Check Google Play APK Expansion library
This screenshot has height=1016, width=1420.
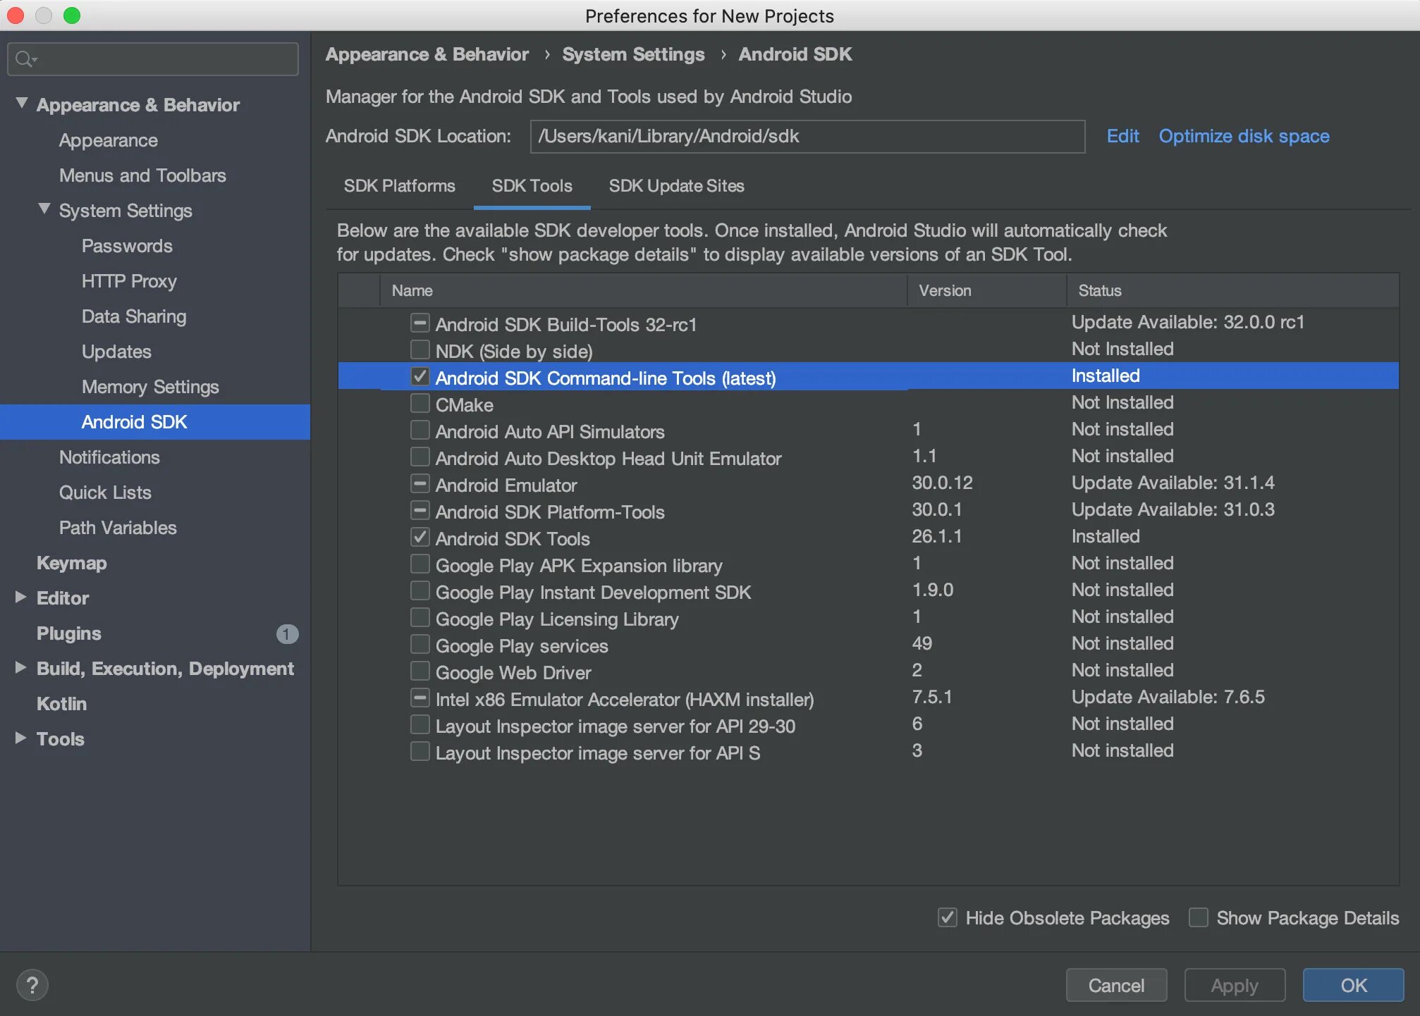(420, 564)
